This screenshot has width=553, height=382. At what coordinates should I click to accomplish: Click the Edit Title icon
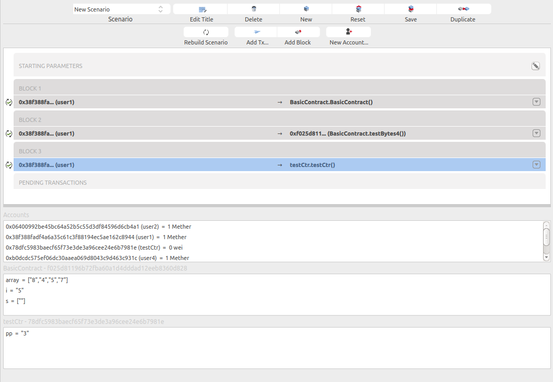(202, 9)
